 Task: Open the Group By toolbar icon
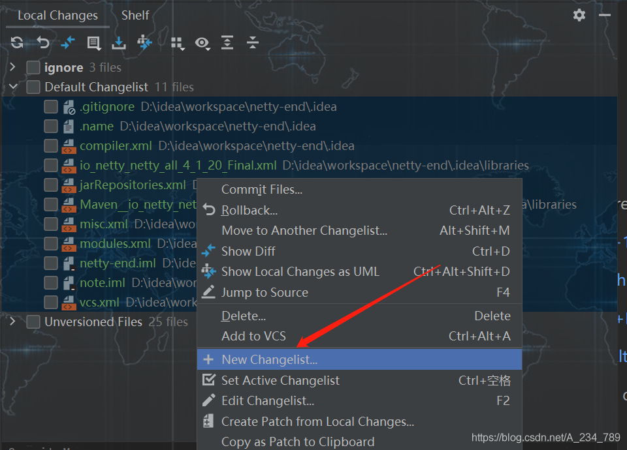[x=177, y=43]
